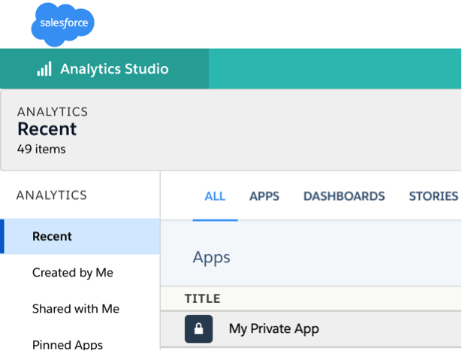Viewport: 462px width, 351px height.
Task: Select the ALL tab
Action: coord(215,196)
